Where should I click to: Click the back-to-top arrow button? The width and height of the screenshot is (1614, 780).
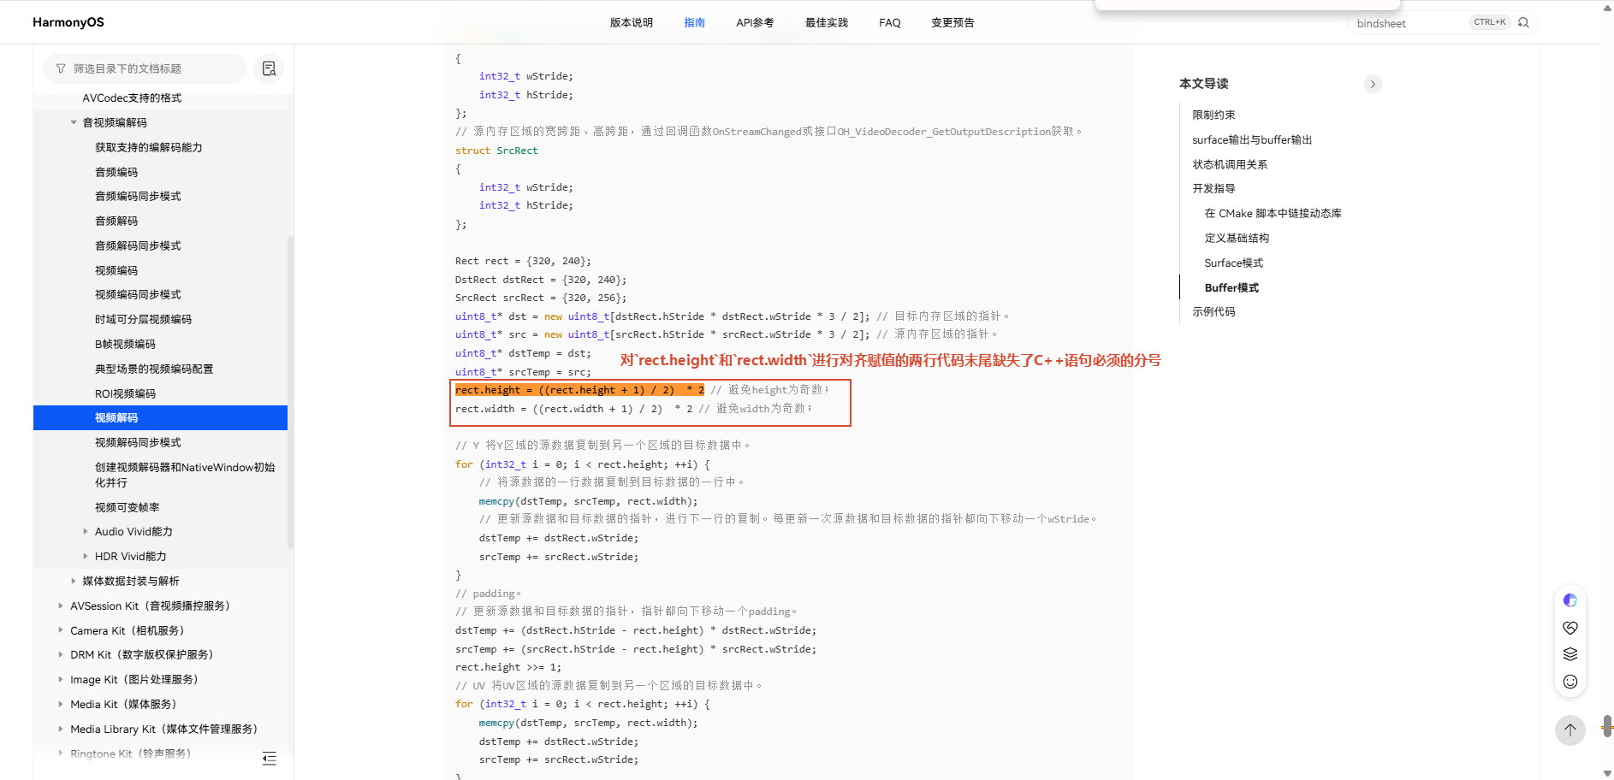(1569, 730)
